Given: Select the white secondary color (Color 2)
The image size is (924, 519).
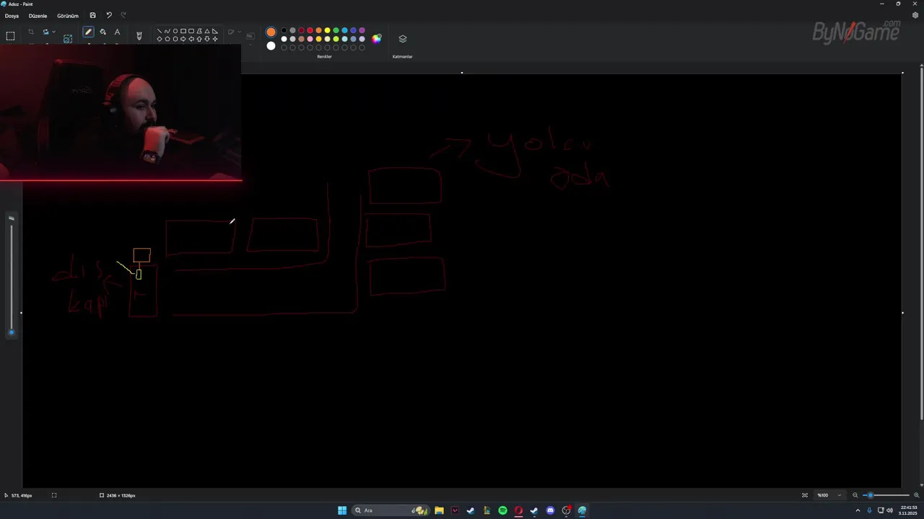Looking at the screenshot, I should 271,46.
